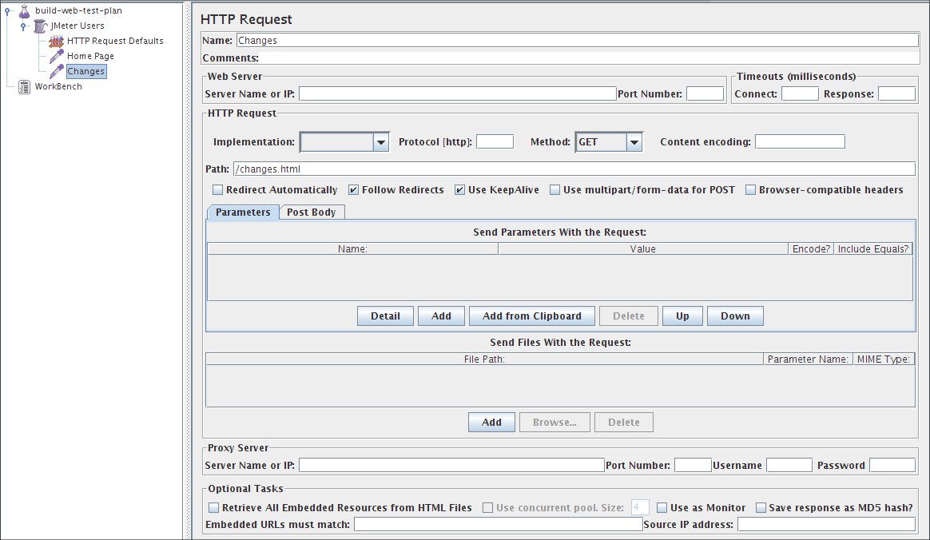Disable the Use KeepAlive option
The image size is (930, 540).
(459, 190)
